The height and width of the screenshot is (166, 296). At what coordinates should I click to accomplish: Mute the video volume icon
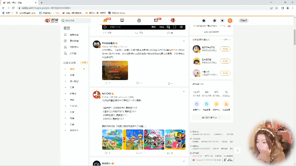181,27
